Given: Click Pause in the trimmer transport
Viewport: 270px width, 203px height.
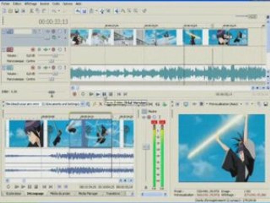Looking at the screenshot, I should (30, 187).
